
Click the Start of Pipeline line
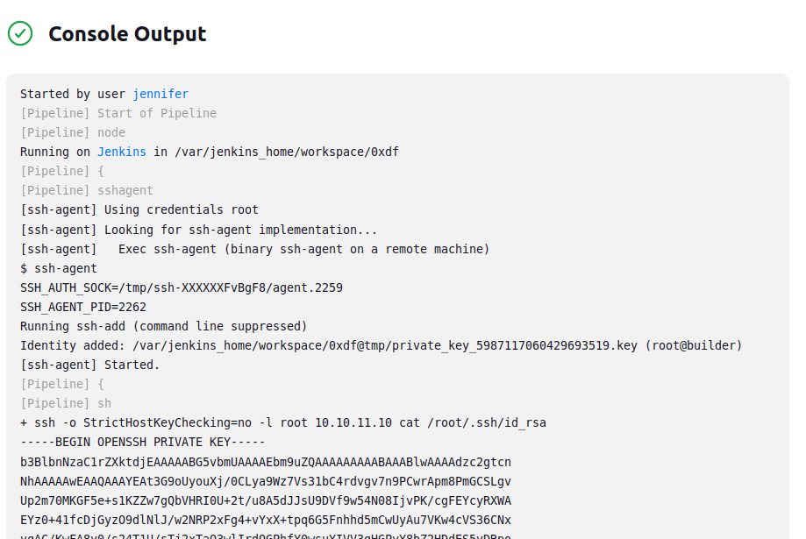tap(118, 113)
